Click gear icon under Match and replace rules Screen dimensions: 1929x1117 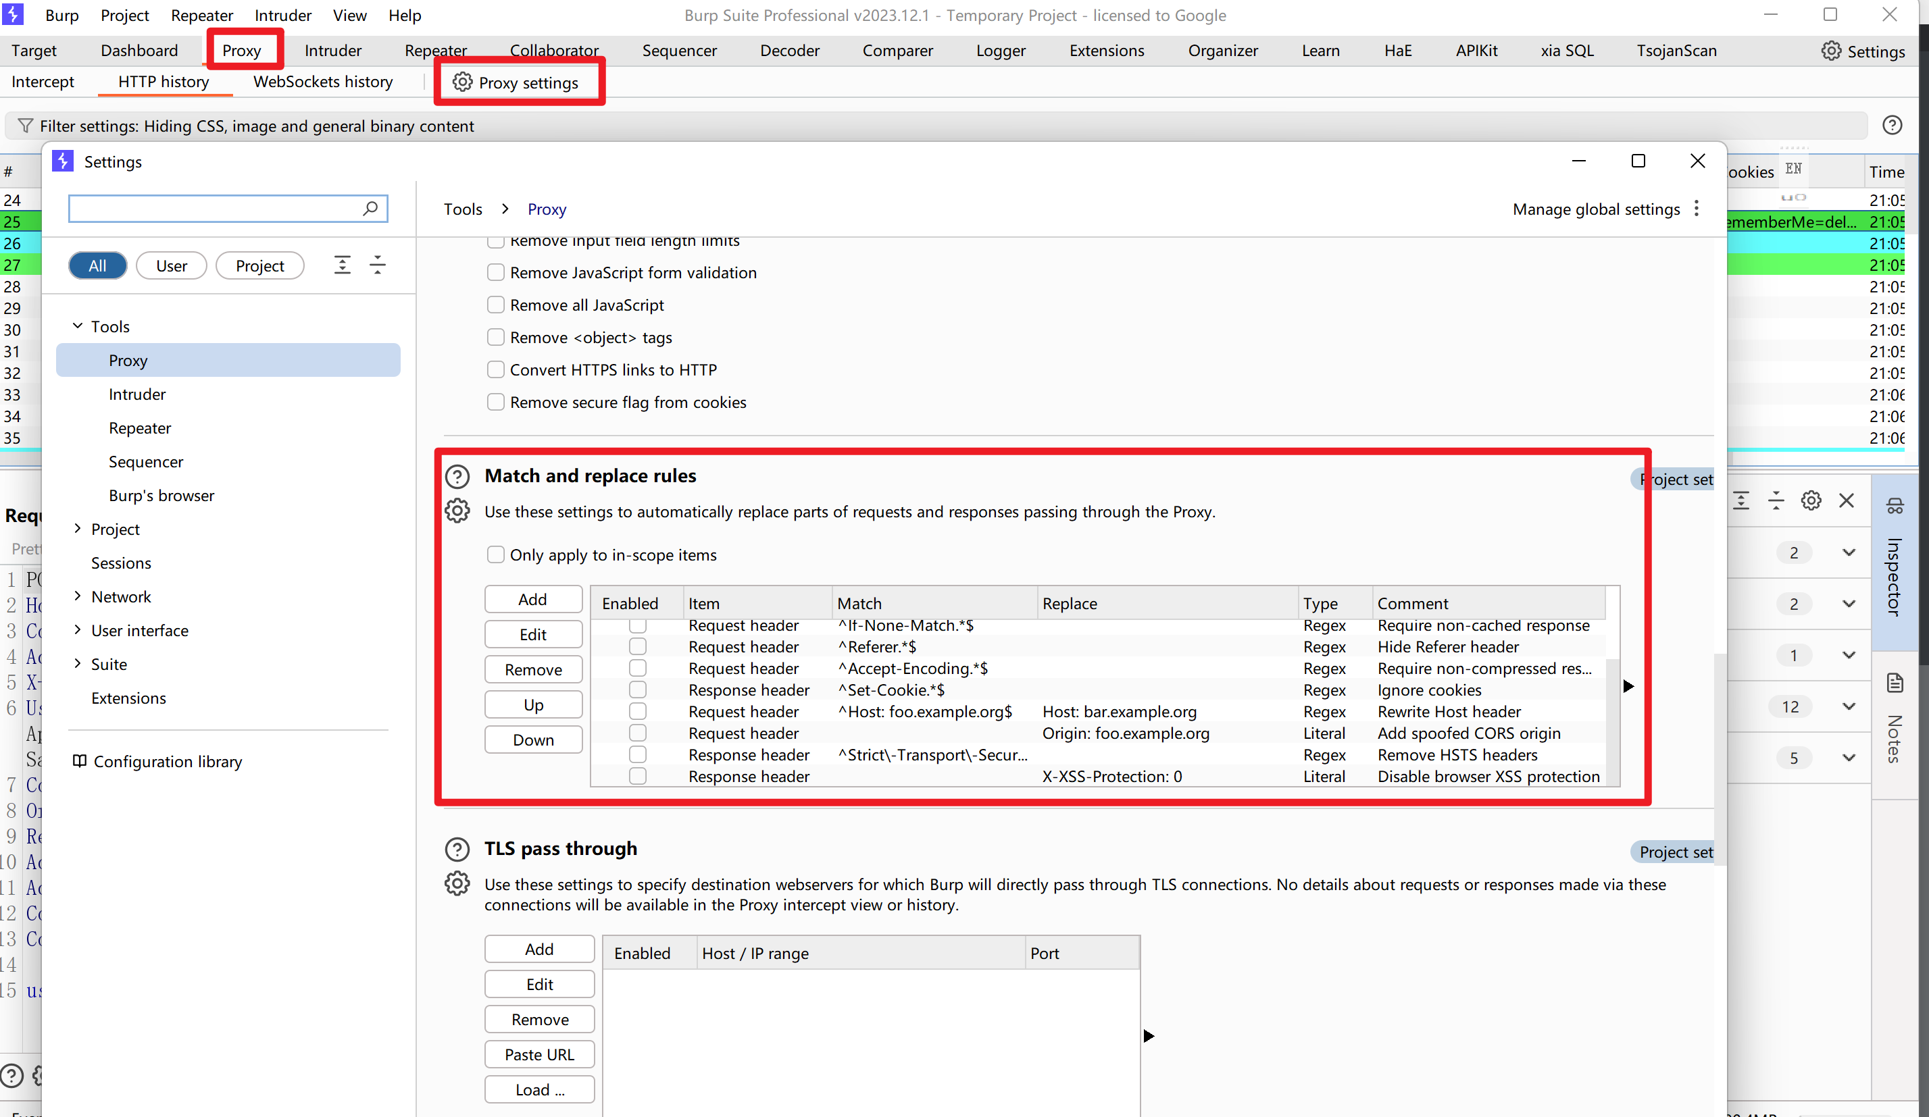click(457, 511)
